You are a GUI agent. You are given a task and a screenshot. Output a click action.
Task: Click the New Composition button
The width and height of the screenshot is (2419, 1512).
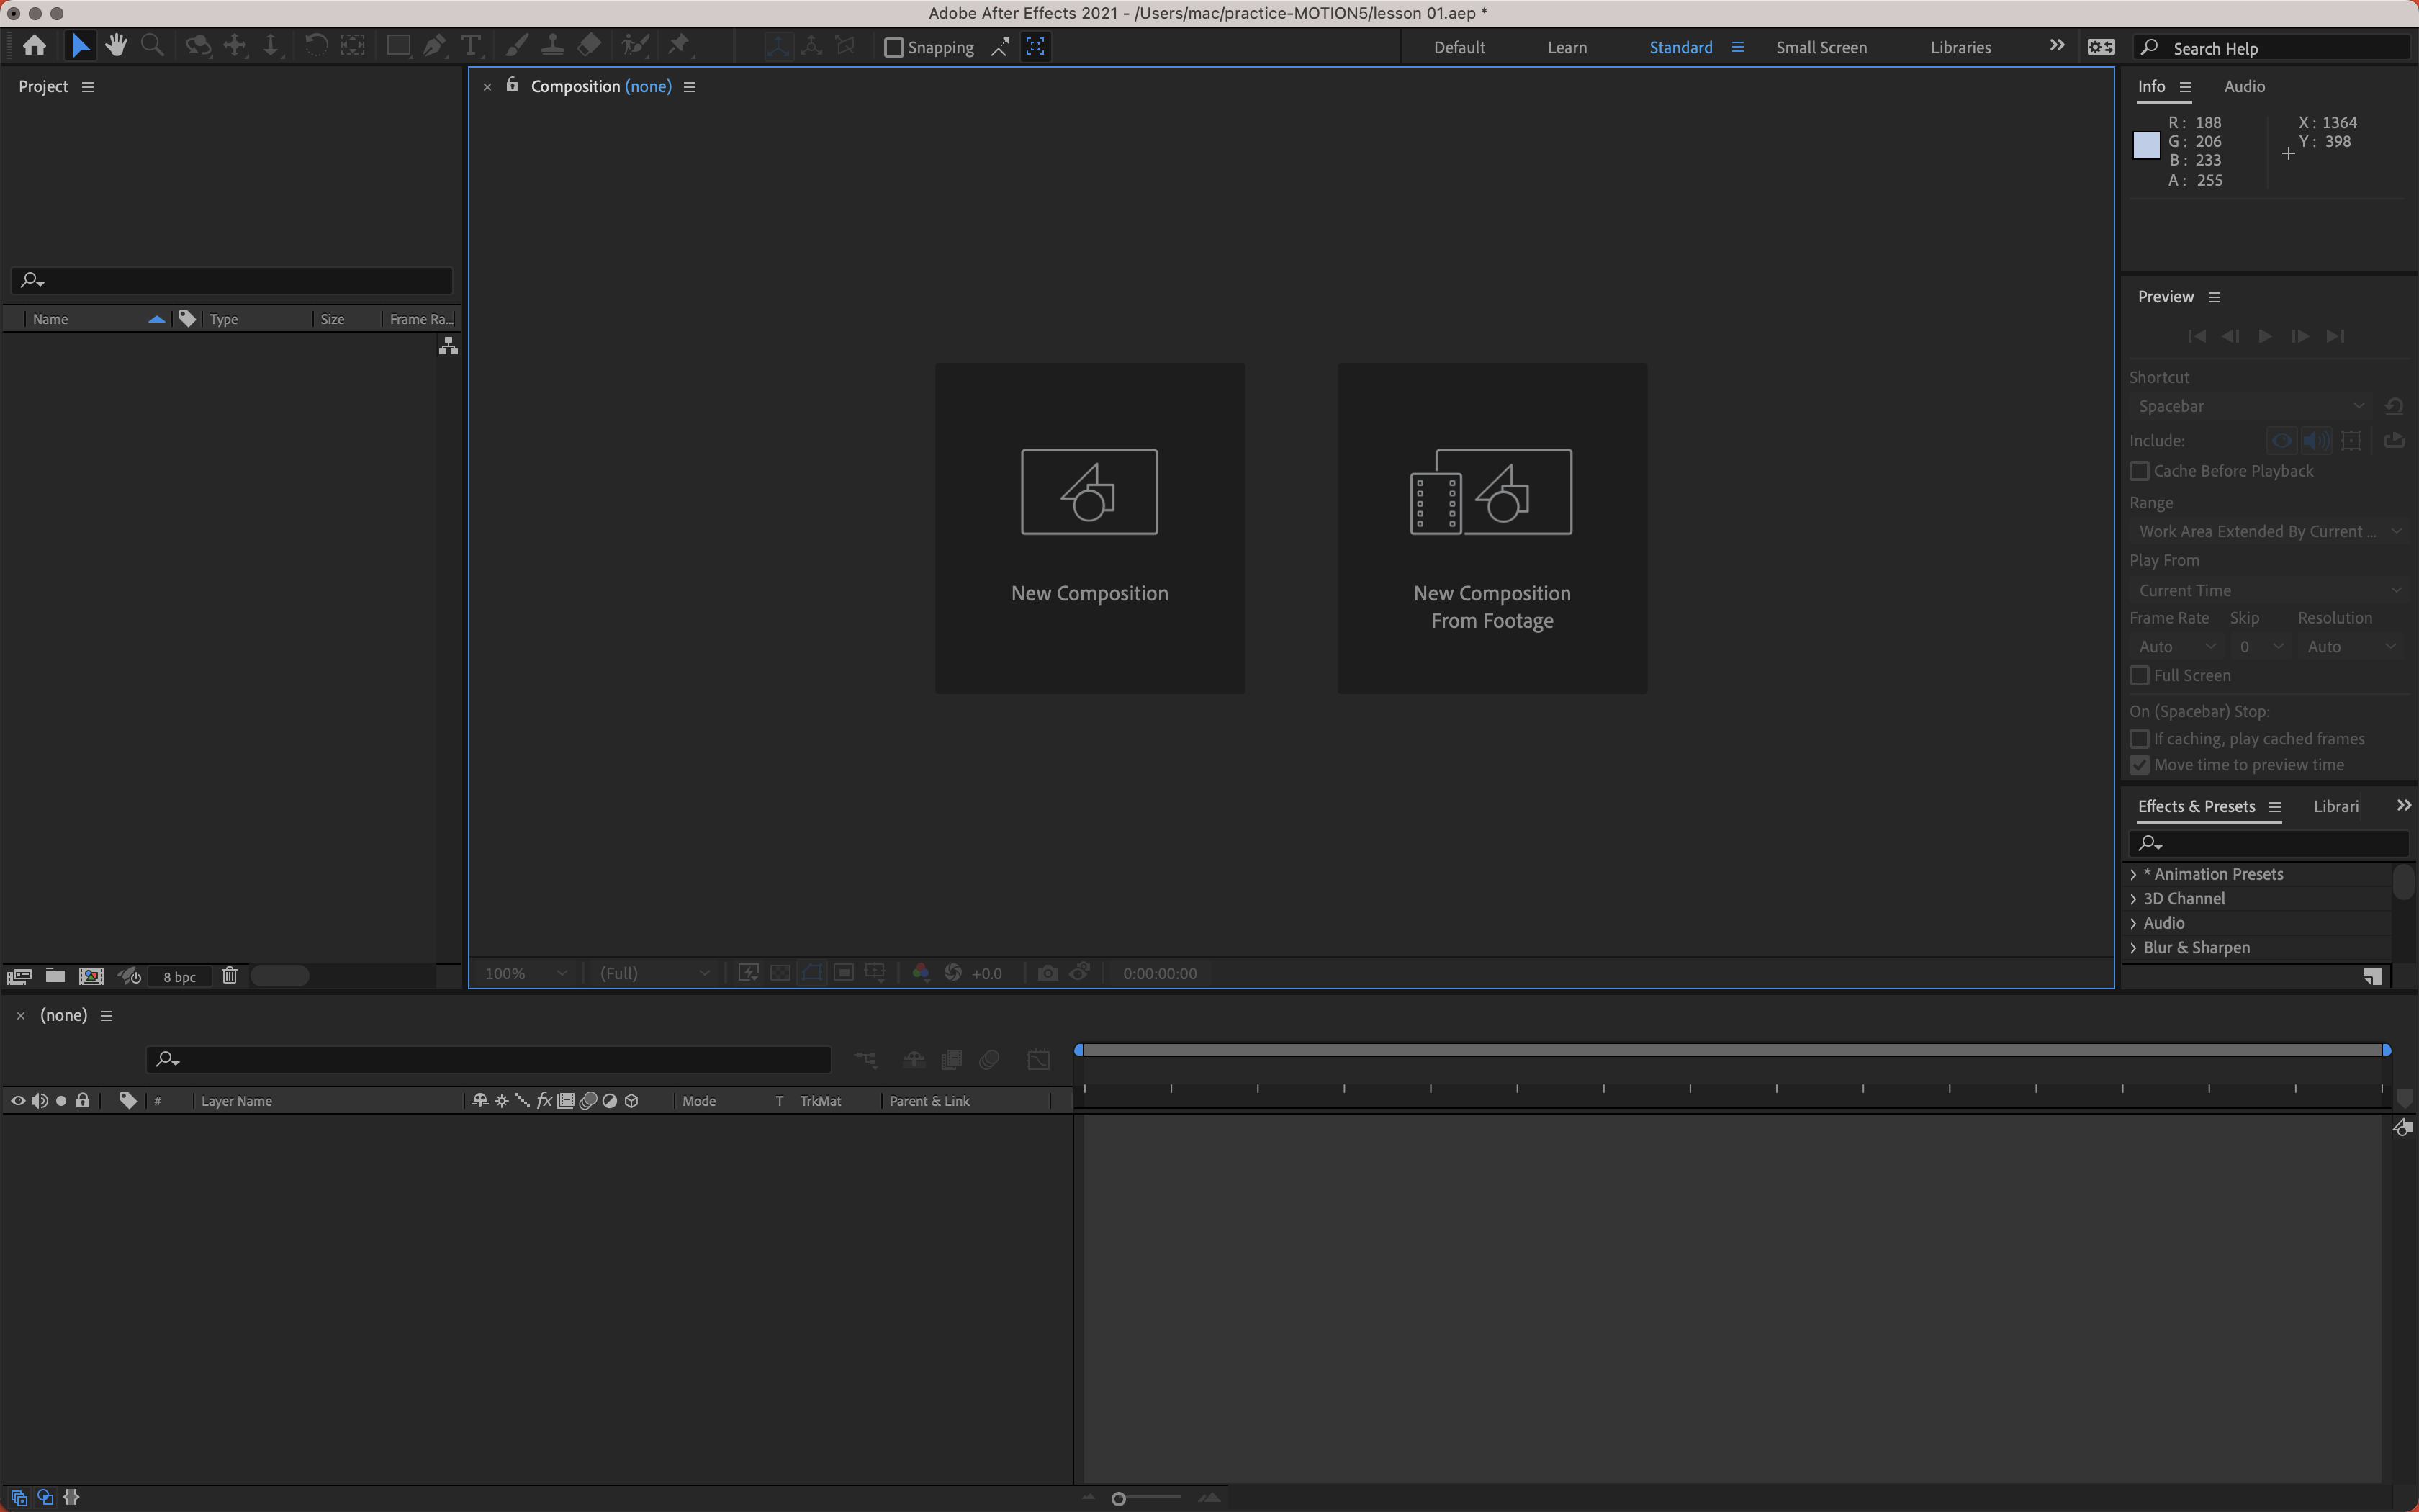tap(1089, 528)
